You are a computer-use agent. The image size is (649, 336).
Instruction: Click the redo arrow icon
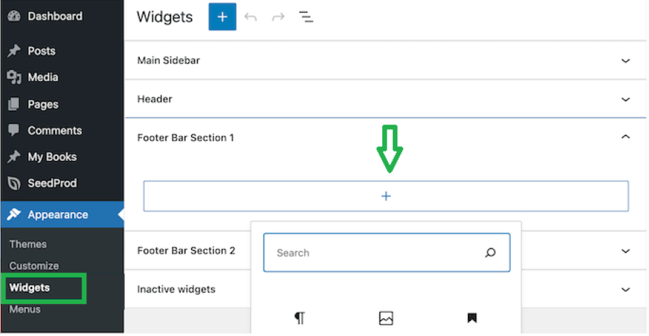pyautogui.click(x=278, y=17)
